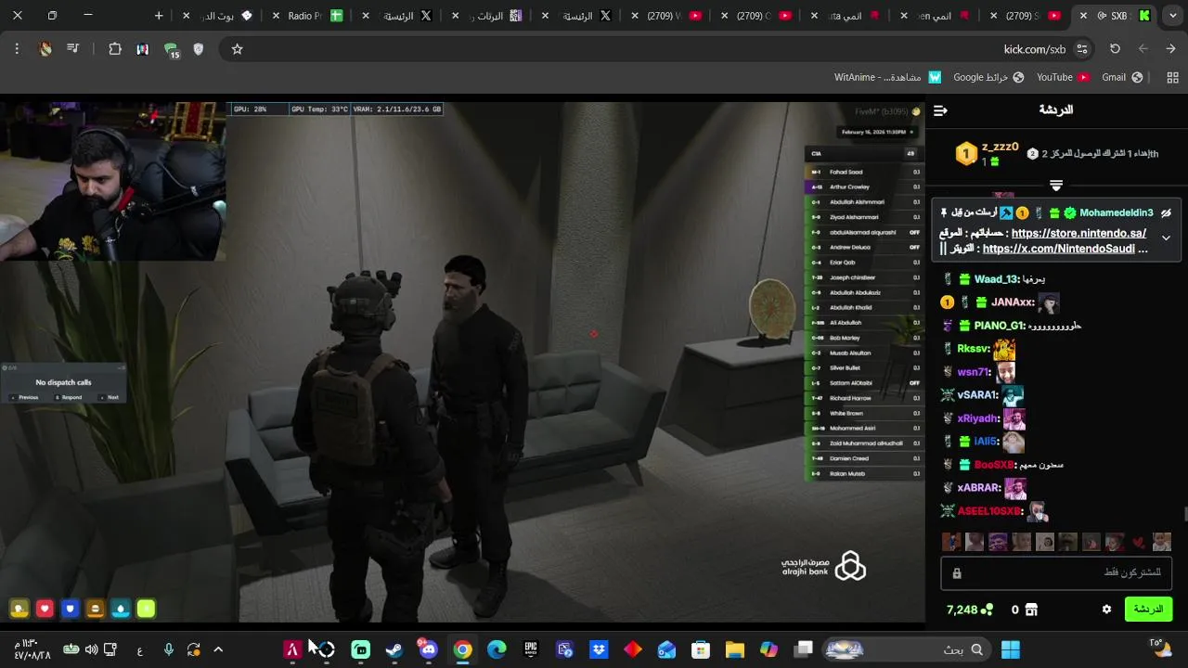This screenshot has width=1188, height=668.
Task: Click the Windows Start button
Action: click(1011, 649)
